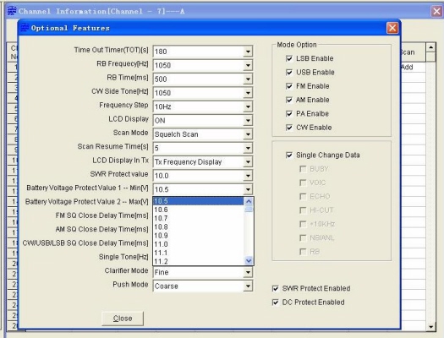Uncheck PA Enalbe checkbox
Screen dimensions: 444x338
coord(289,114)
